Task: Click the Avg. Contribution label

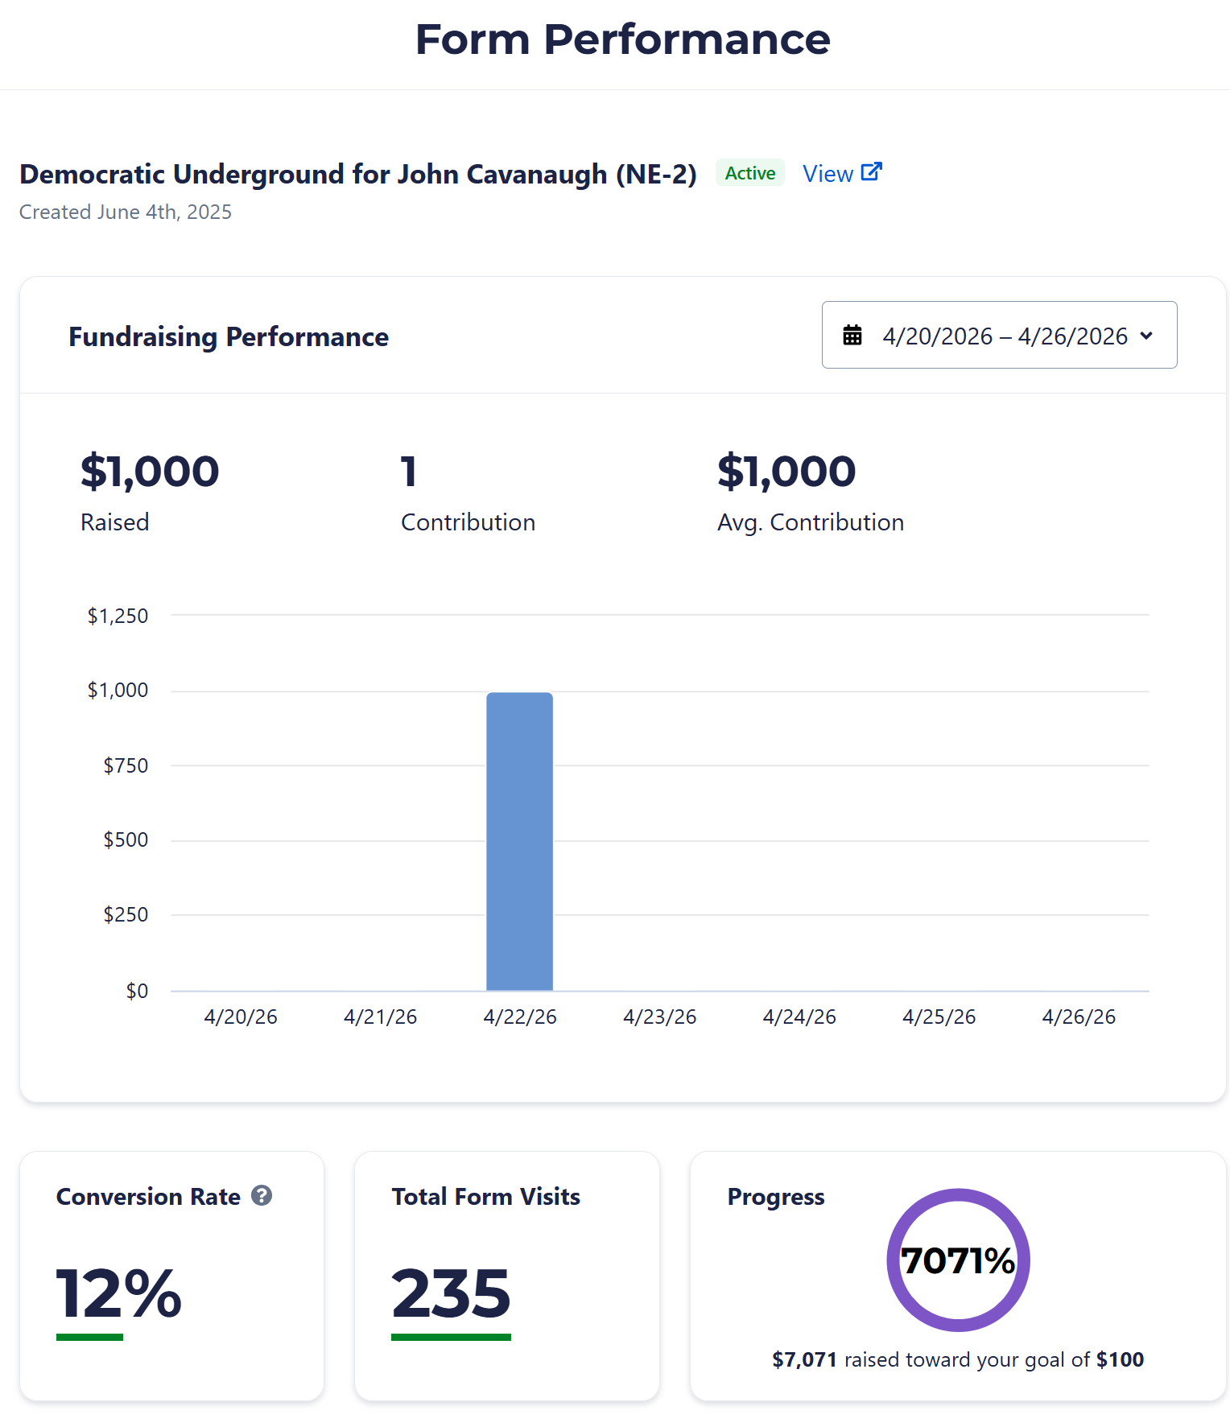Action: (811, 522)
